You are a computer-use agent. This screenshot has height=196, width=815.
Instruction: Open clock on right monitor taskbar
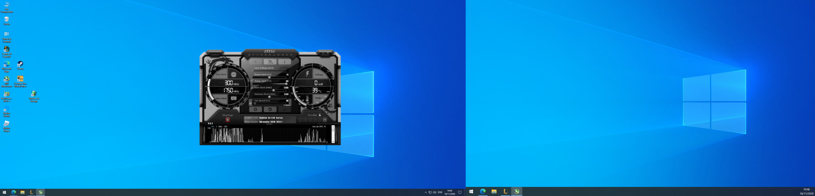[807, 191]
